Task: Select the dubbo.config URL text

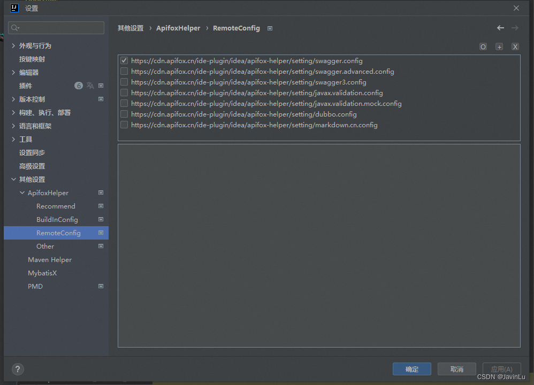Action: click(244, 114)
